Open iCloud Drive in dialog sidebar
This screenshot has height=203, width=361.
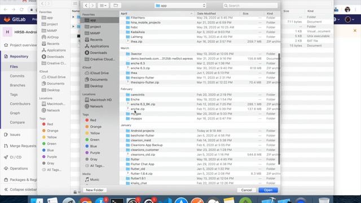100,73
